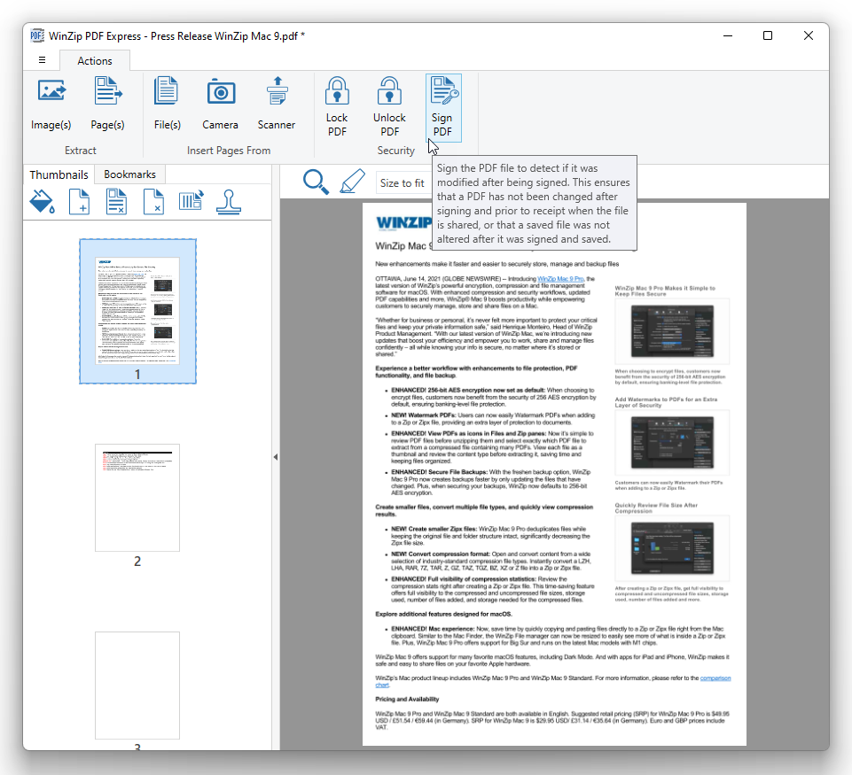This screenshot has width=852, height=775.
Task: Open the Lock PDF tool
Action: (336, 105)
